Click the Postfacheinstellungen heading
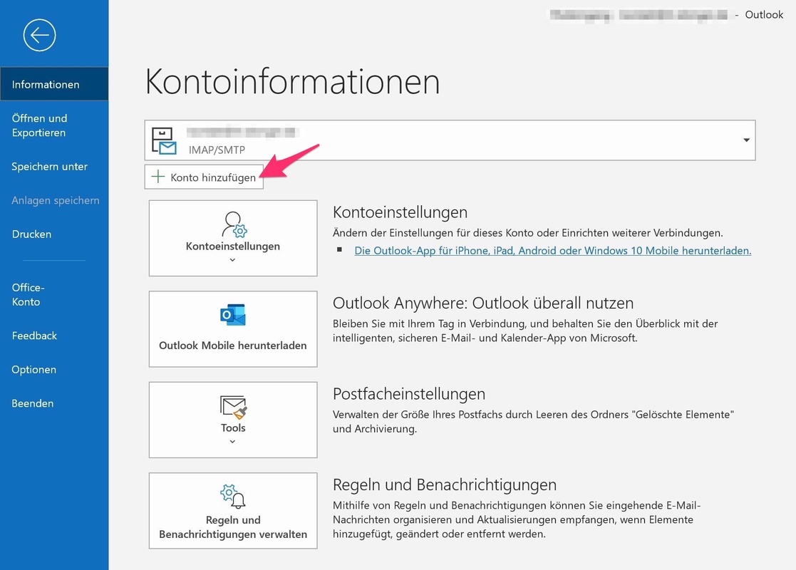Screen dimensions: 796x570 click(409, 394)
